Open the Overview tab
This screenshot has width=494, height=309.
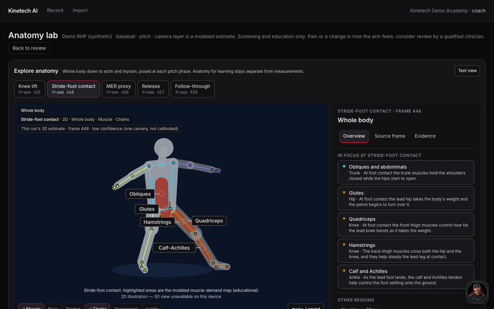[354, 136]
